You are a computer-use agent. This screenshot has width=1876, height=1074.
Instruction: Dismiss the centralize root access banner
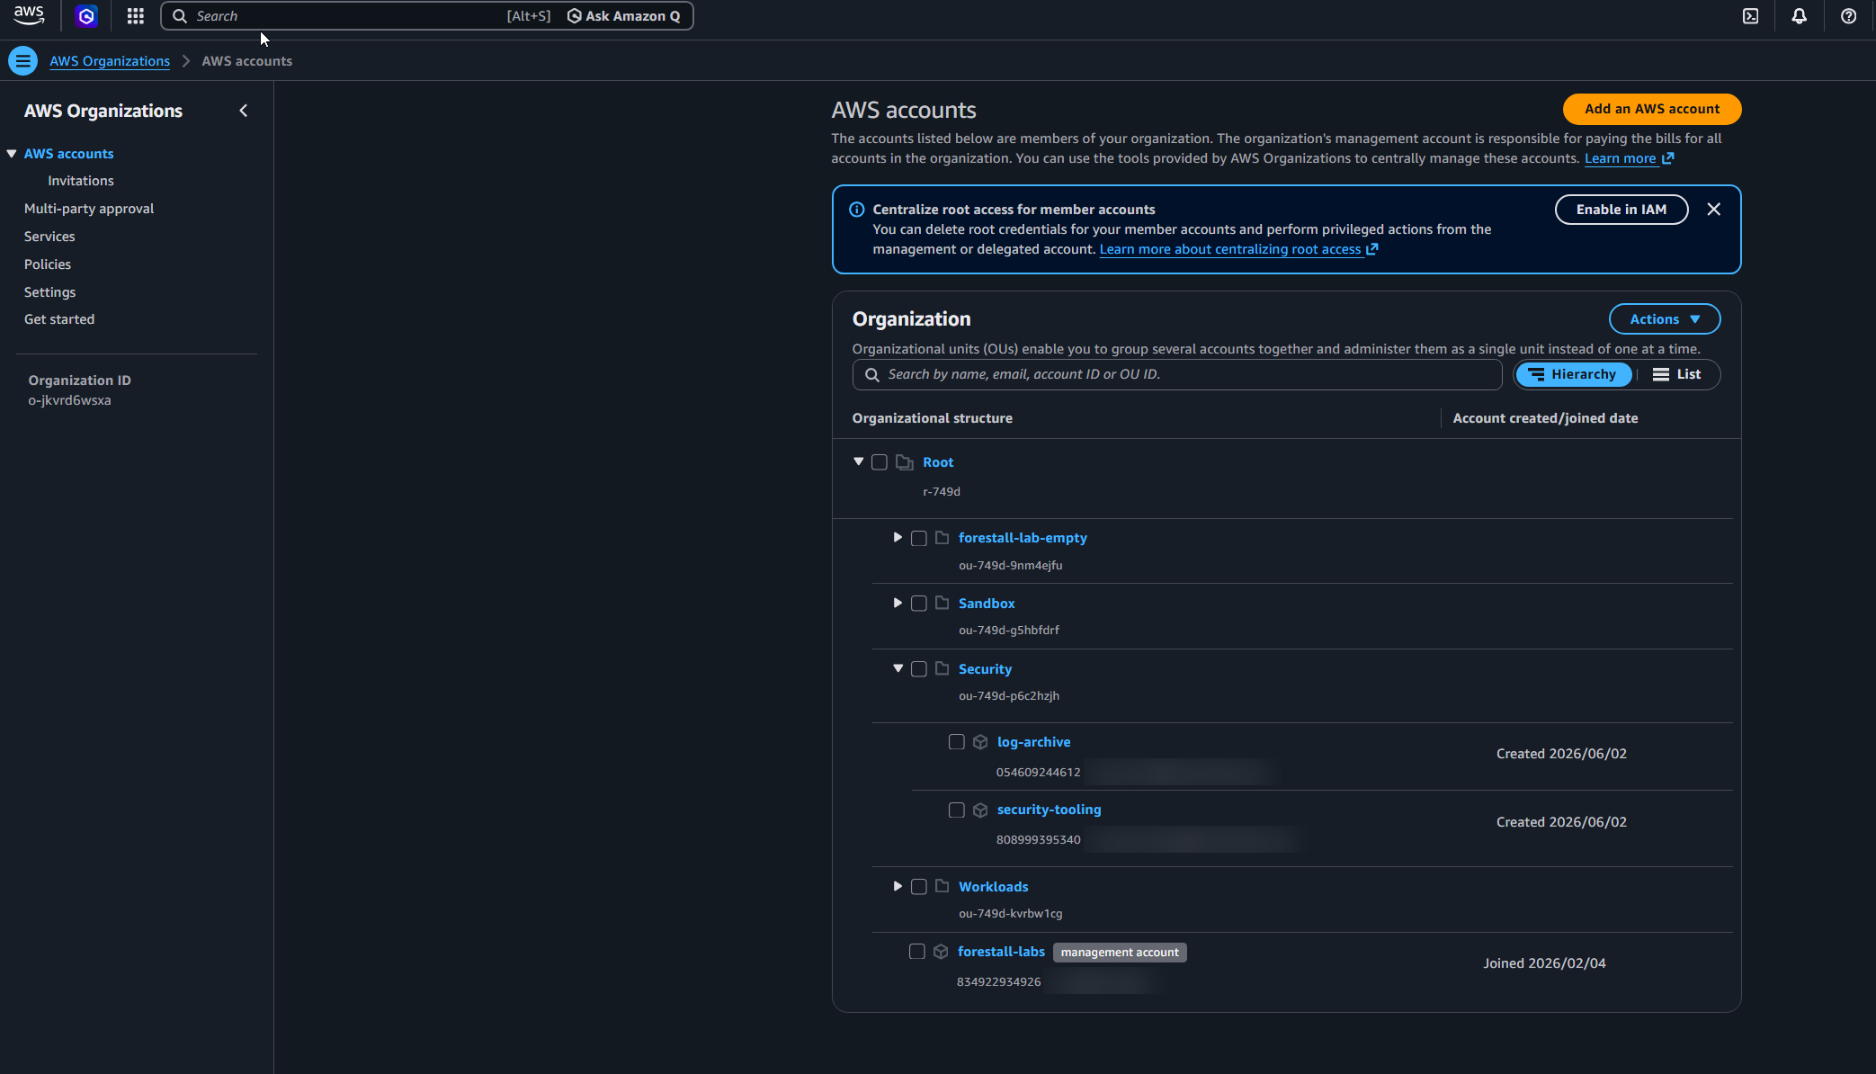(x=1713, y=209)
